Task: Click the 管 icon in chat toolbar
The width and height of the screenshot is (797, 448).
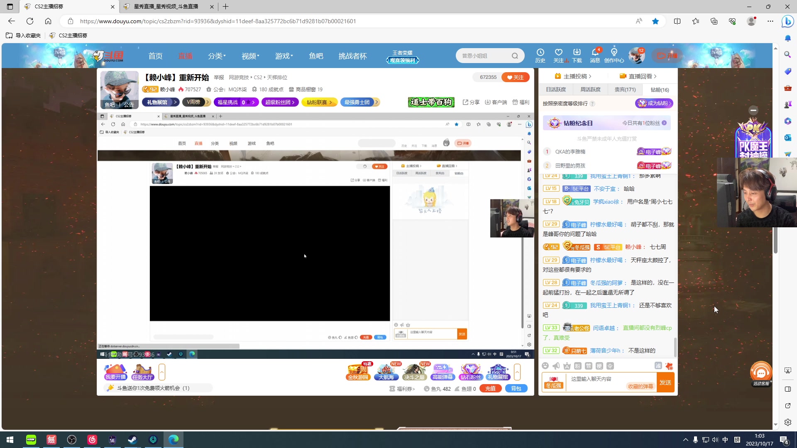Action: (x=589, y=365)
